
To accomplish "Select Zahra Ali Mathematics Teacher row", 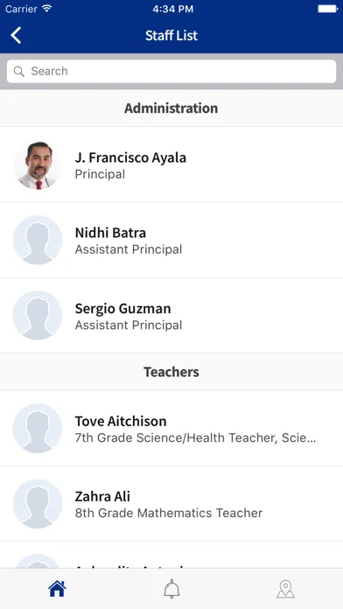I will point(171,504).
